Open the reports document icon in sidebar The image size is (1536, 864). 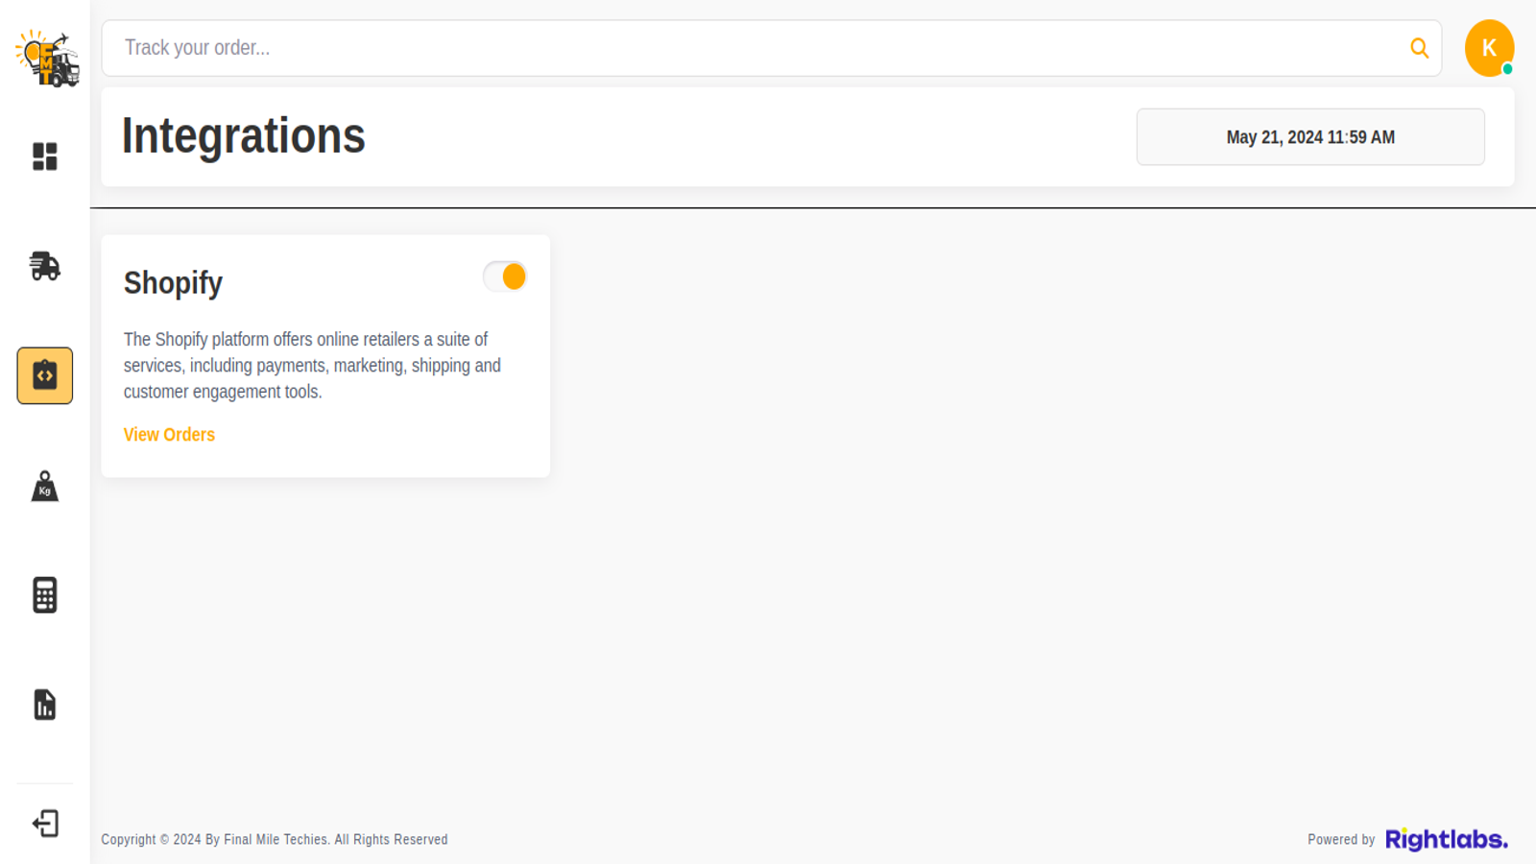coord(44,705)
